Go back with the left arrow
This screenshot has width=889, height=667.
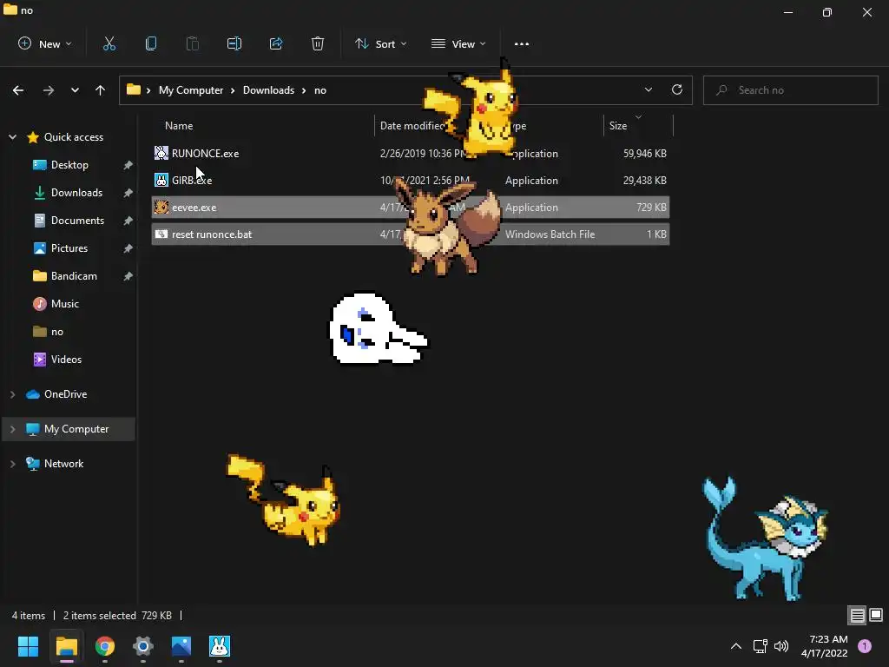point(18,90)
